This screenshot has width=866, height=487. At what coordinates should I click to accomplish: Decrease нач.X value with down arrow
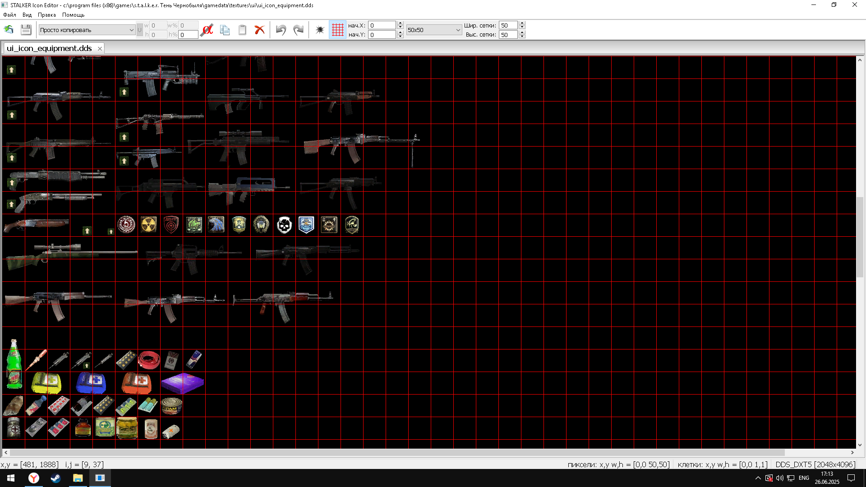[400, 28]
